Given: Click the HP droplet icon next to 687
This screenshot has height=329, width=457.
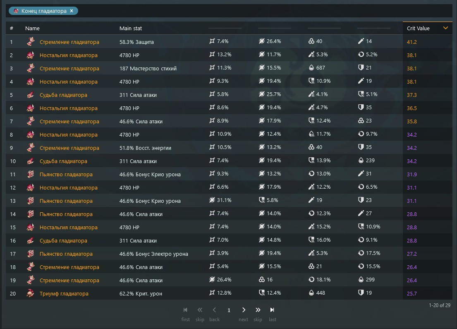Looking at the screenshot, I should 311,68.
